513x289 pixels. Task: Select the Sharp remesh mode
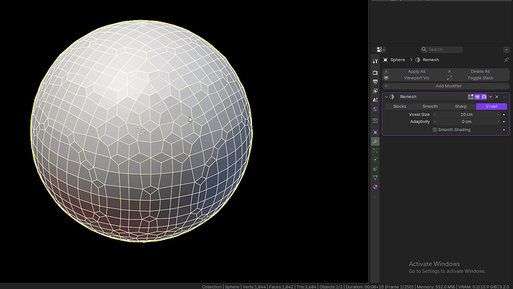(460, 106)
